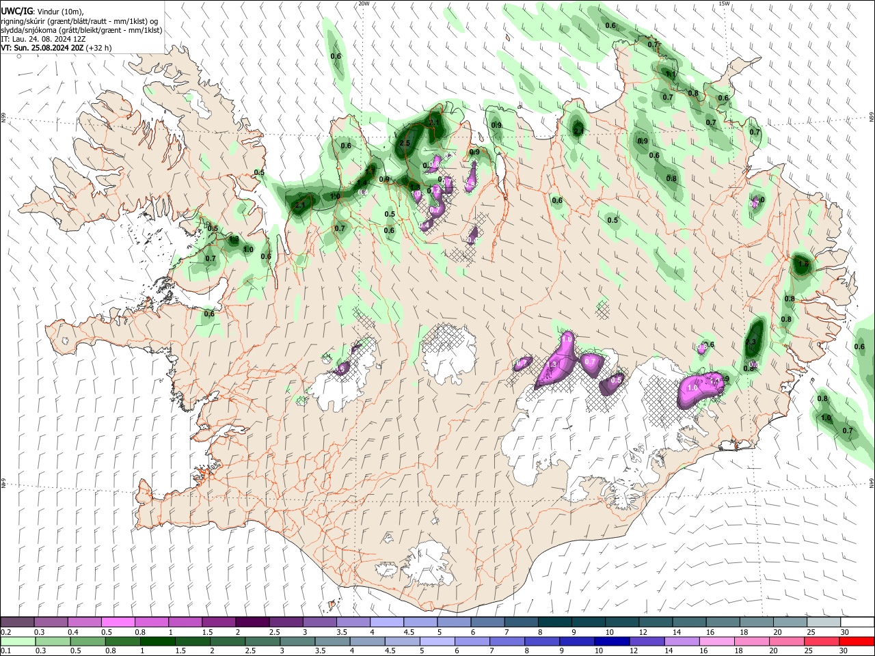Click the '20W' longitude label at top
The width and height of the screenshot is (875, 656).
(x=364, y=3)
